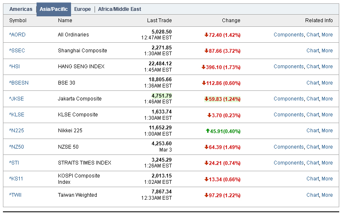Screen dimensions: 343x216
Task: View Components for All Ordinaries
Action: tap(288, 35)
